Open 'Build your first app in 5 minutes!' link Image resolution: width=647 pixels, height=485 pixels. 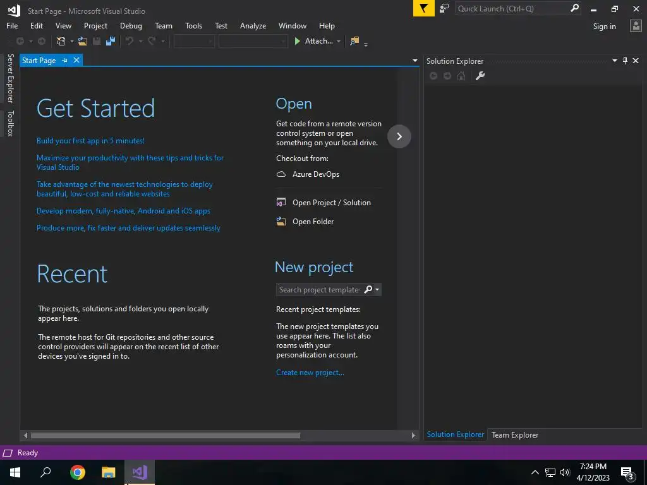[x=90, y=141]
